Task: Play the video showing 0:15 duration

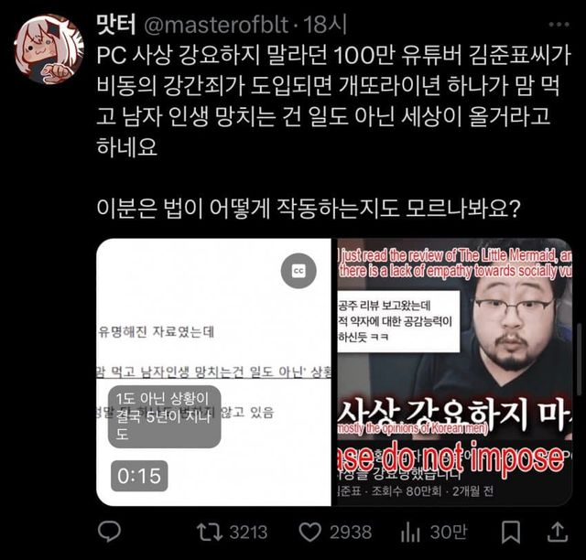Action: click(x=213, y=372)
